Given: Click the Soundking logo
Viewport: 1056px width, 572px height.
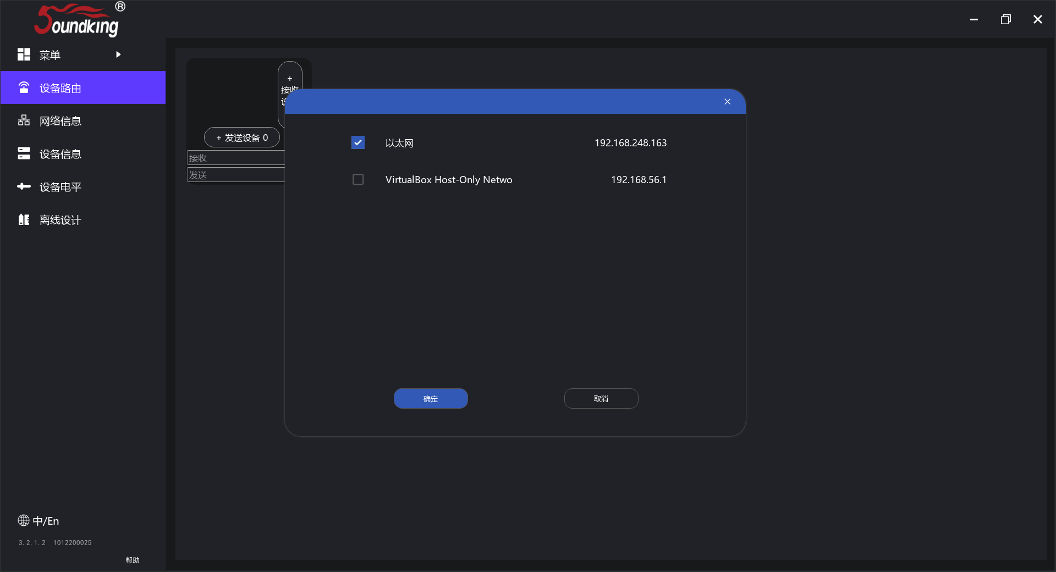Looking at the screenshot, I should 77,21.
